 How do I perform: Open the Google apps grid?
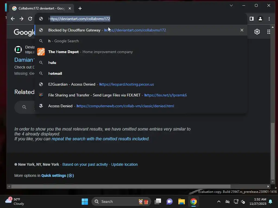coord(269,32)
